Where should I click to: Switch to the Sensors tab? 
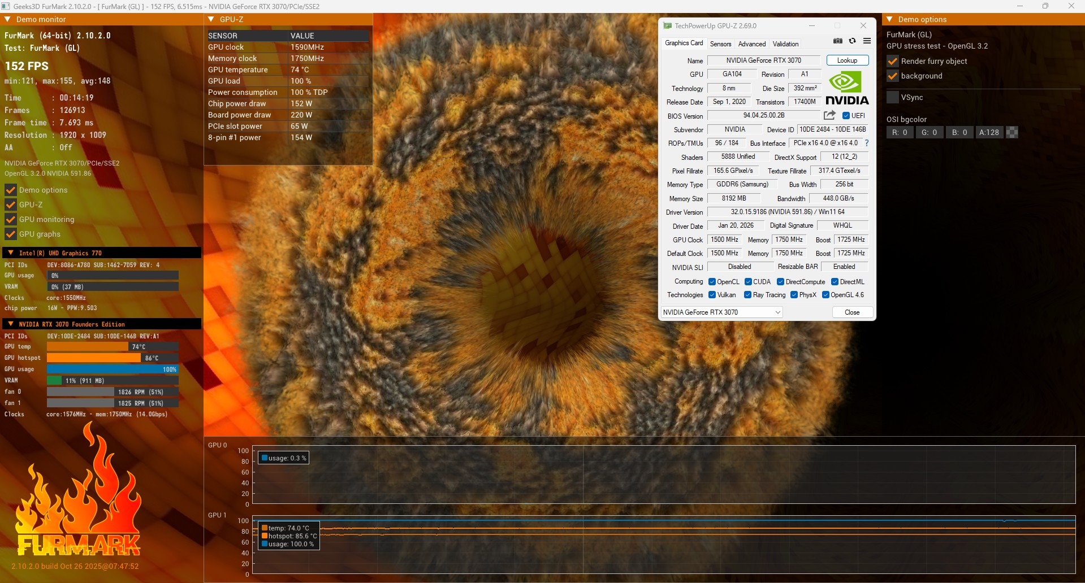pyautogui.click(x=721, y=43)
